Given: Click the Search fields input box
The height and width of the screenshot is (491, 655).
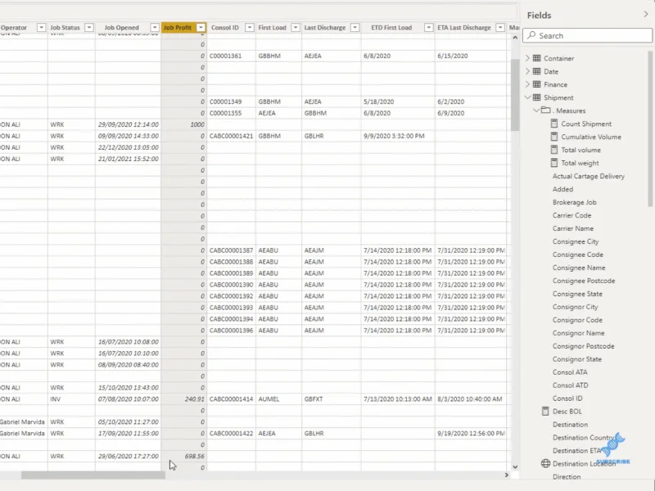Looking at the screenshot, I should pyautogui.click(x=587, y=35).
